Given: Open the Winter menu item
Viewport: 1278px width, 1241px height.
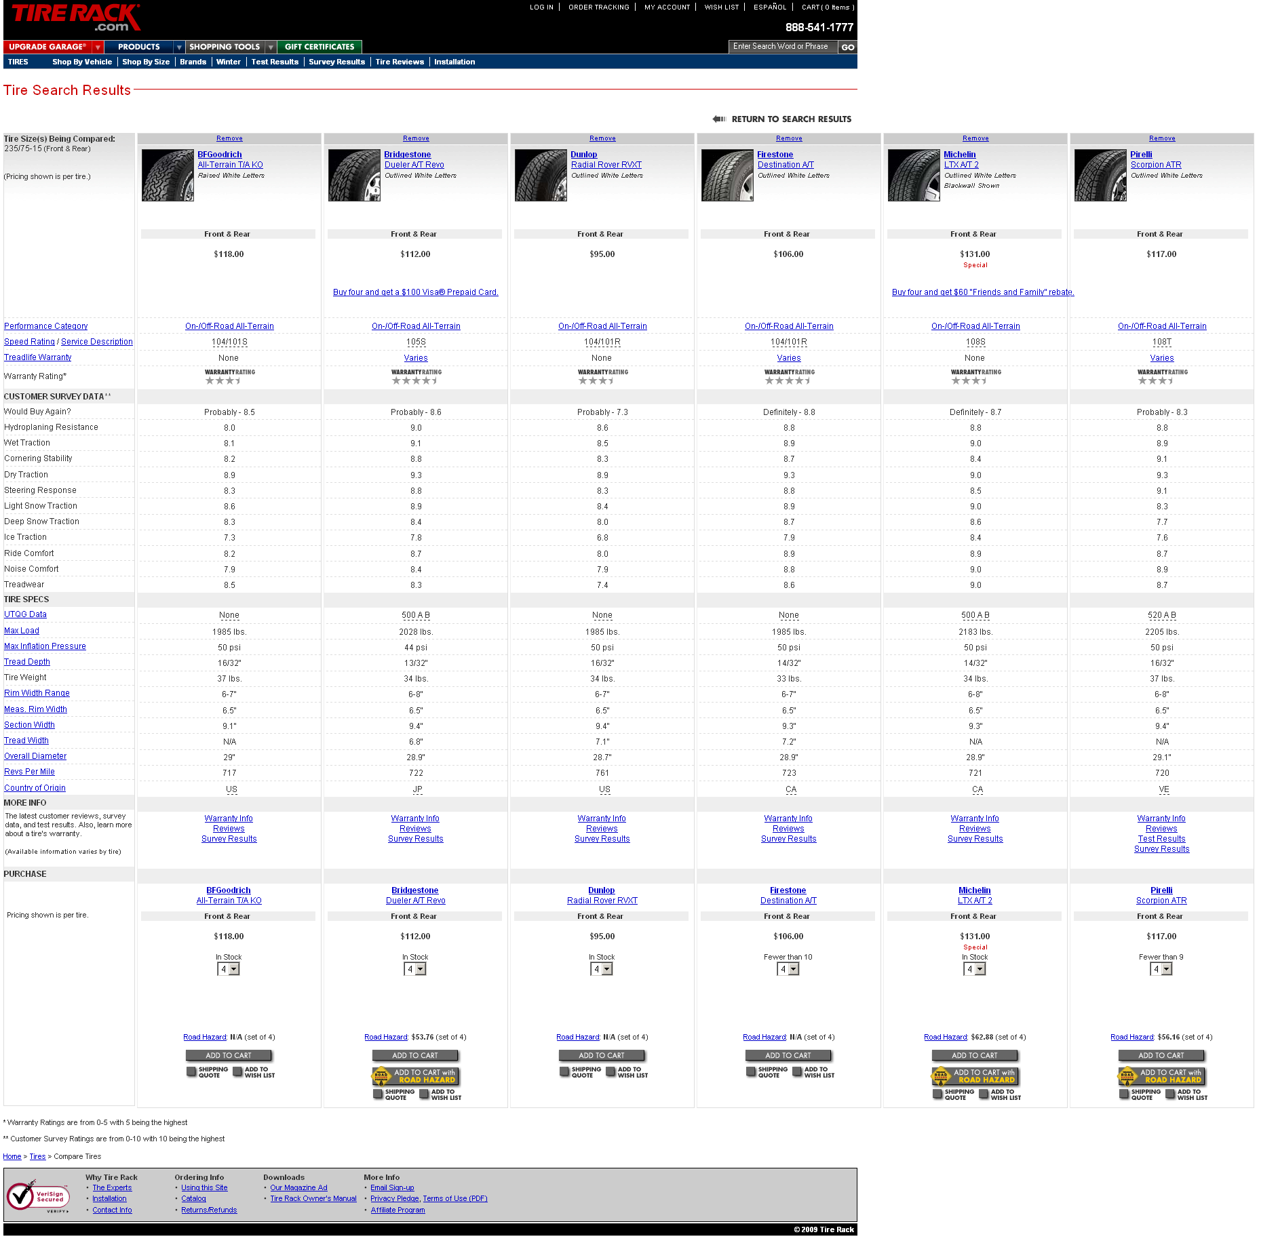Looking at the screenshot, I should (229, 62).
